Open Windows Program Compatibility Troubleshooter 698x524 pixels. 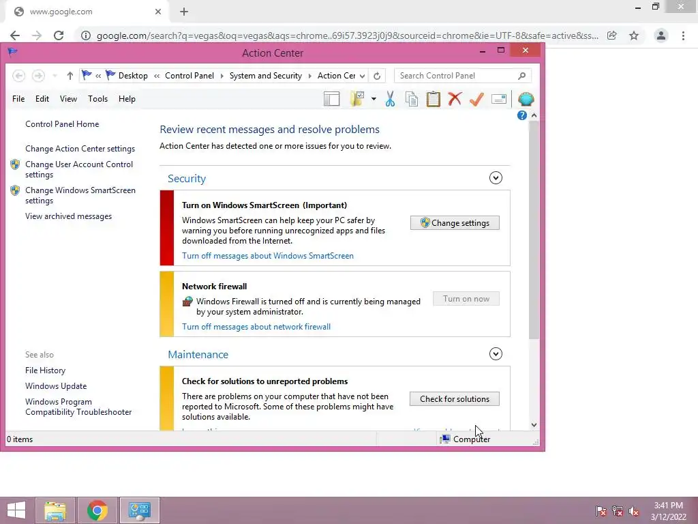click(78, 407)
